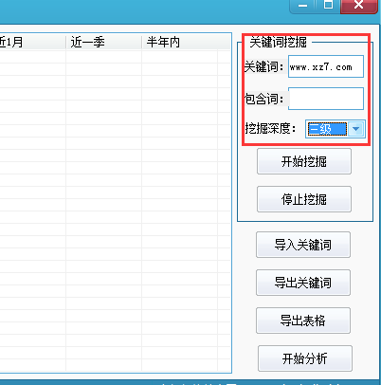381x385 pixels.
Task: Click the 关键词挖掘 group box title
Action: click(x=278, y=42)
